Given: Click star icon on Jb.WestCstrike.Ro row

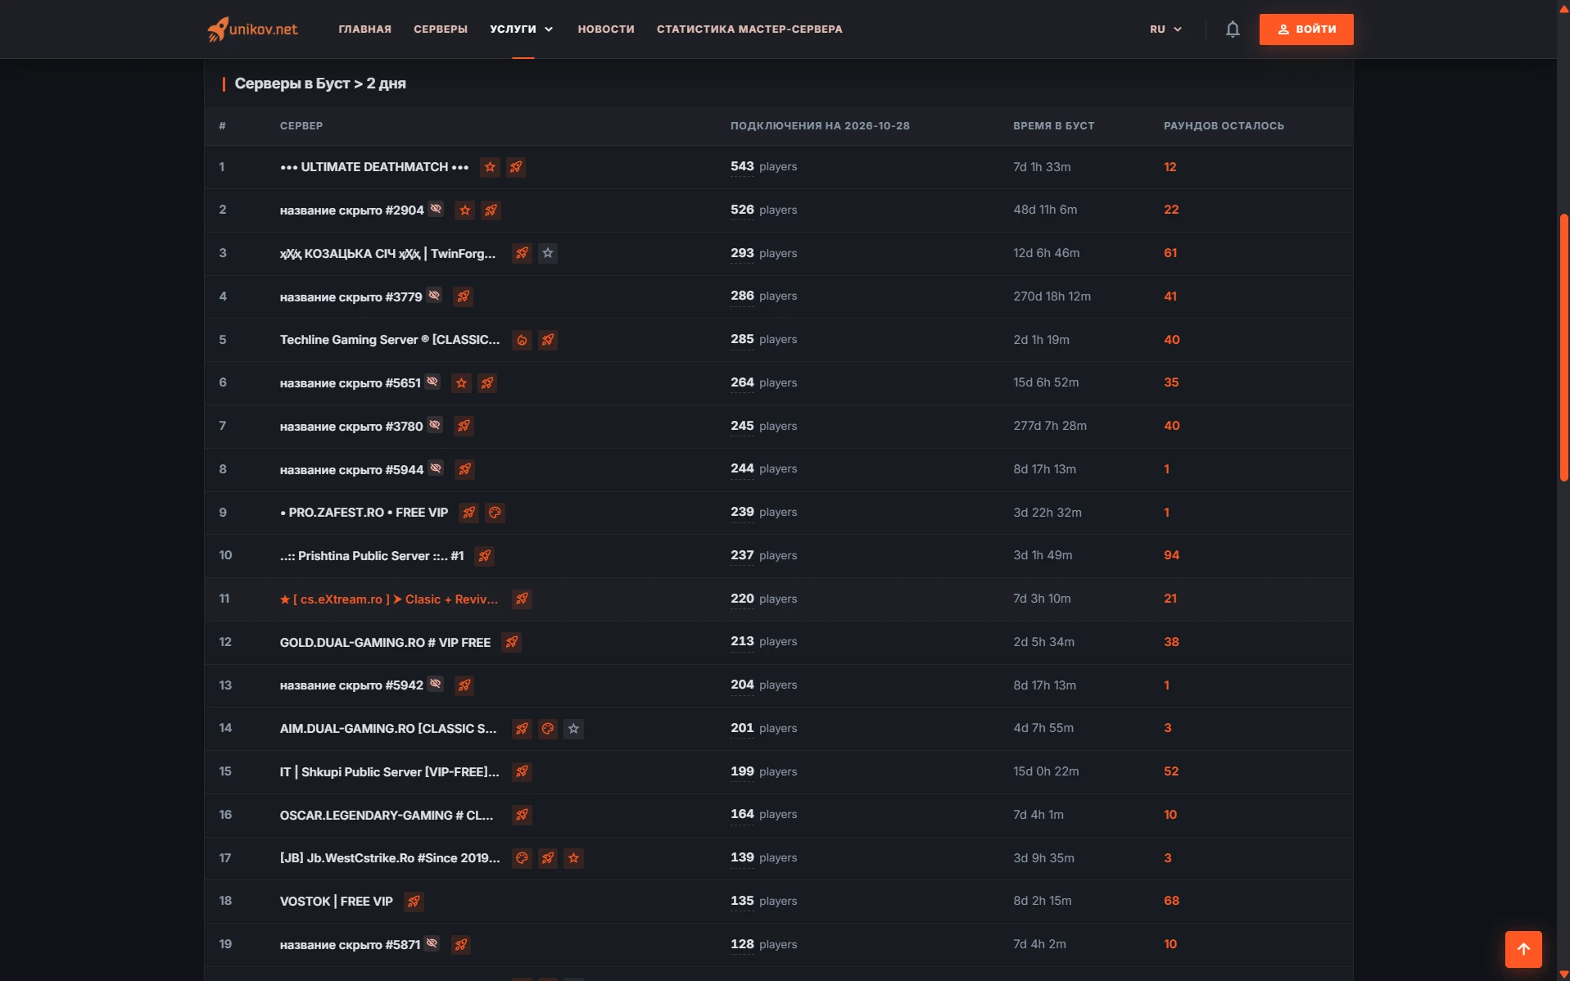Looking at the screenshot, I should click(x=574, y=858).
